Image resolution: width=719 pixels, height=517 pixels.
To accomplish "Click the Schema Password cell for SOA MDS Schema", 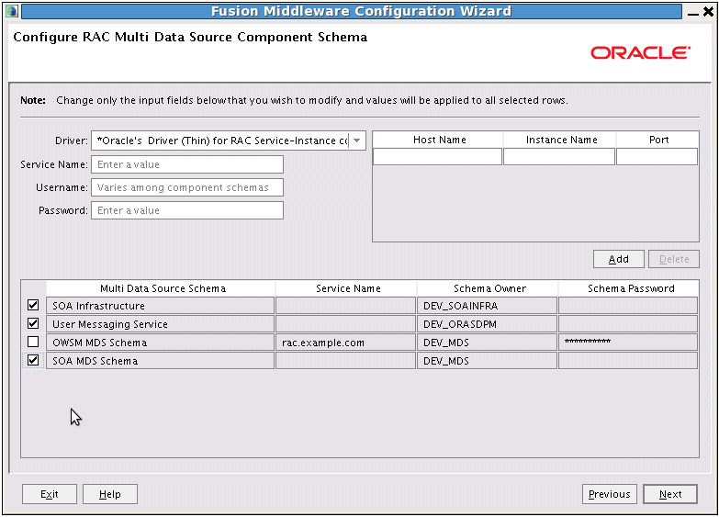I will 628,361.
